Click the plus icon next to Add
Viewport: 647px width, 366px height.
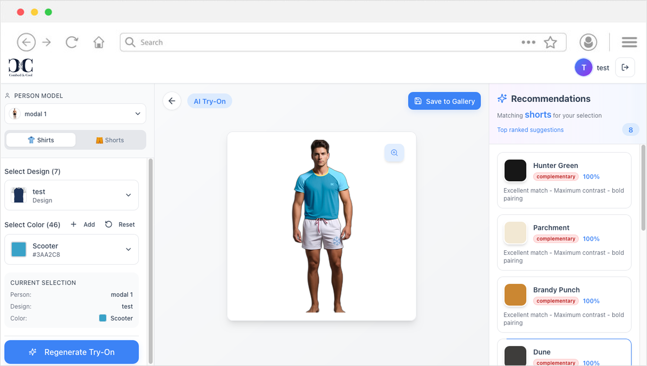coord(74,224)
